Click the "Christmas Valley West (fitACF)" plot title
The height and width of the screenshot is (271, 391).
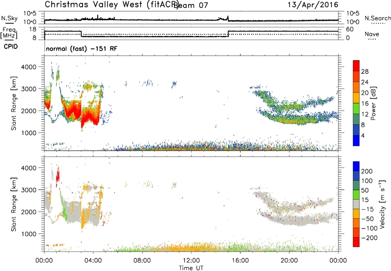tap(111, 4)
